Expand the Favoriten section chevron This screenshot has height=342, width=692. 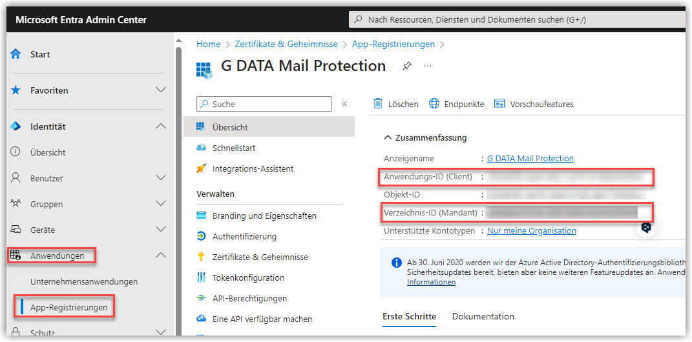pos(161,90)
